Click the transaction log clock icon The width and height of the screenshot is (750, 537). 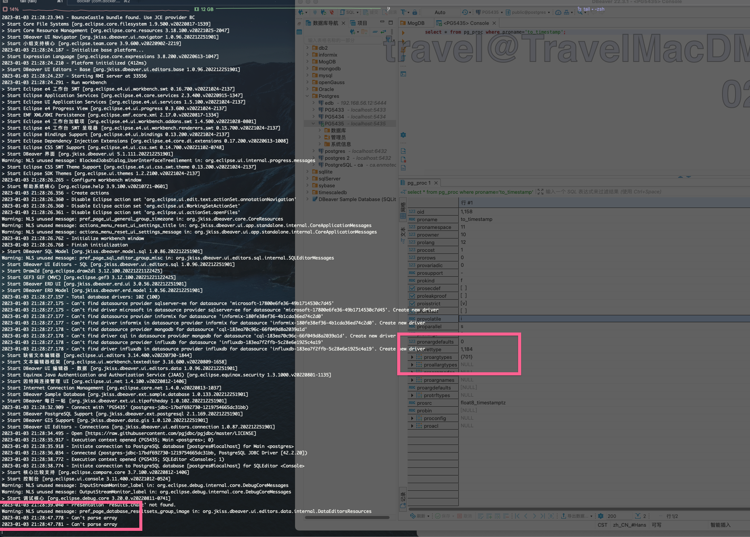(465, 12)
